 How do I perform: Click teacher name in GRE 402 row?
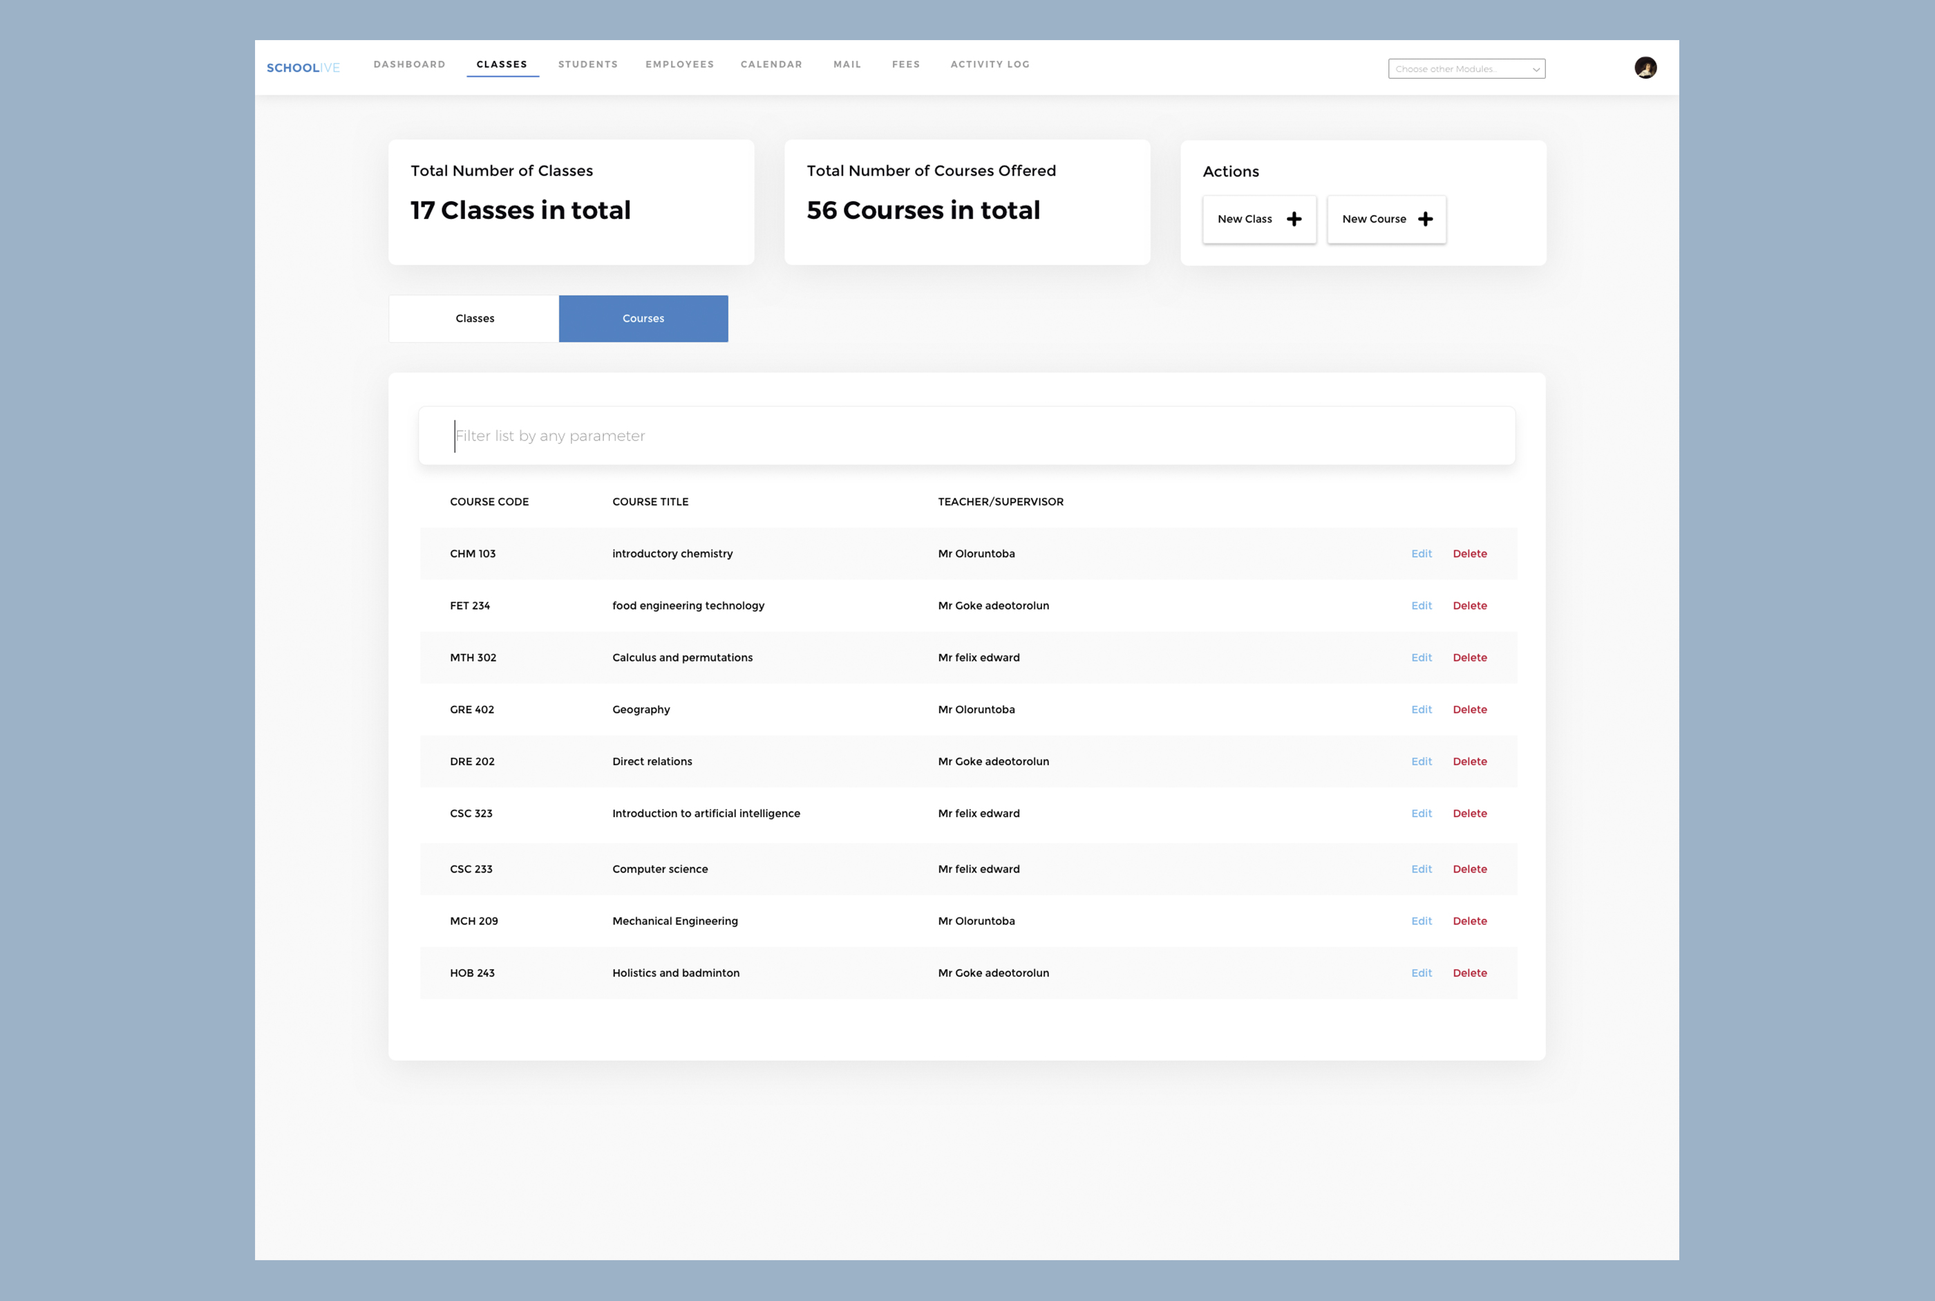976,709
